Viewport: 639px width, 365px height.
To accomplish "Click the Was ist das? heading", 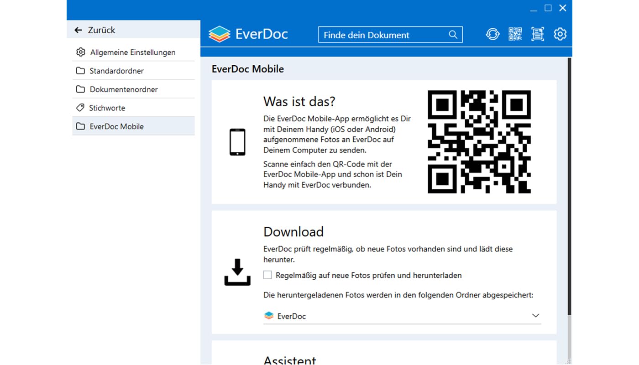I will [299, 101].
